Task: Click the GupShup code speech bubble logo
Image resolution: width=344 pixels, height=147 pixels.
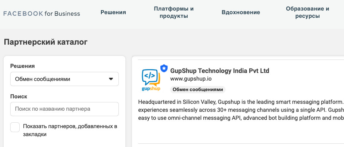Action: pos(151,78)
